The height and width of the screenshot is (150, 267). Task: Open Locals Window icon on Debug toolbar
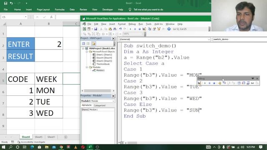point(239,83)
